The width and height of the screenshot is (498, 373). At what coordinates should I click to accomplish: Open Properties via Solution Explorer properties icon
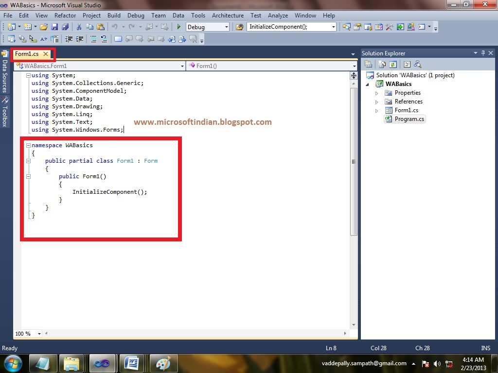(x=368, y=64)
